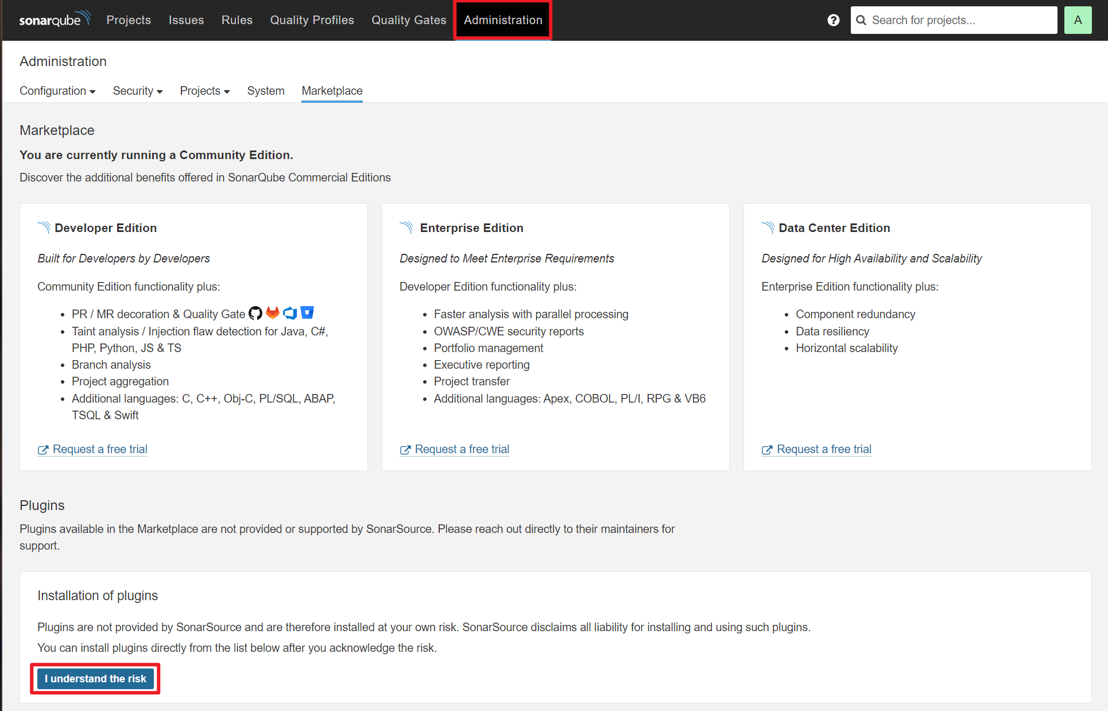The width and height of the screenshot is (1108, 711).
Task: Click the Marketplace page heading
Action: point(57,130)
